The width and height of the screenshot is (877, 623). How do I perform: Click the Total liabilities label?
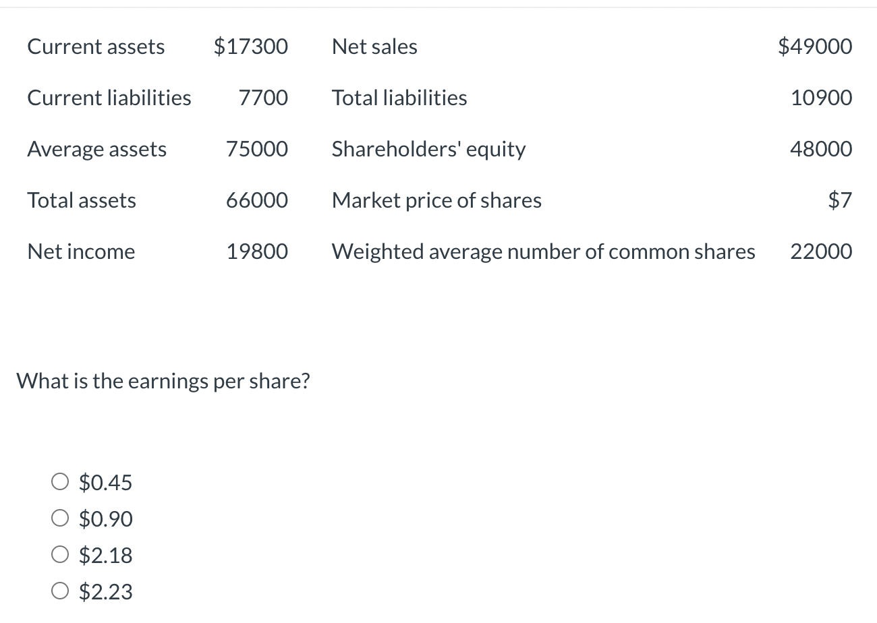(399, 98)
